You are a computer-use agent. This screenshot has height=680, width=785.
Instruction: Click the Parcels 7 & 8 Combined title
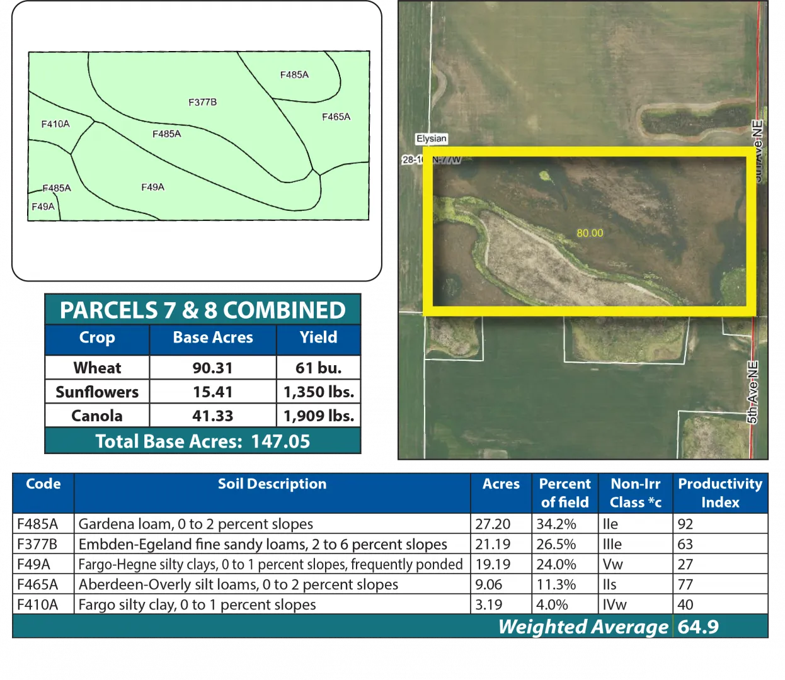pyautogui.click(x=202, y=310)
